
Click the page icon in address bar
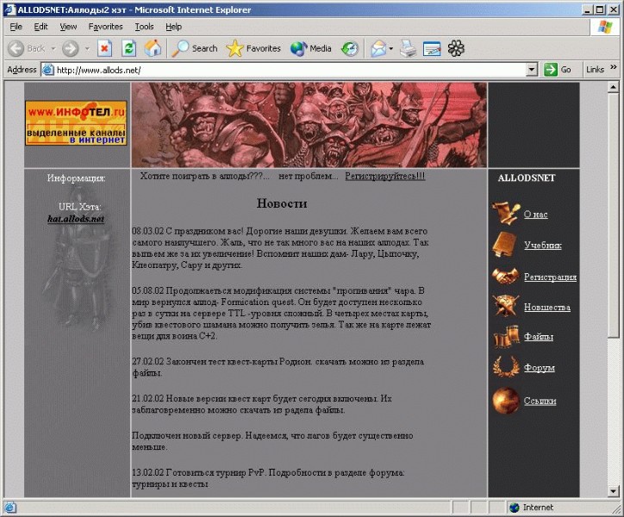coord(47,70)
